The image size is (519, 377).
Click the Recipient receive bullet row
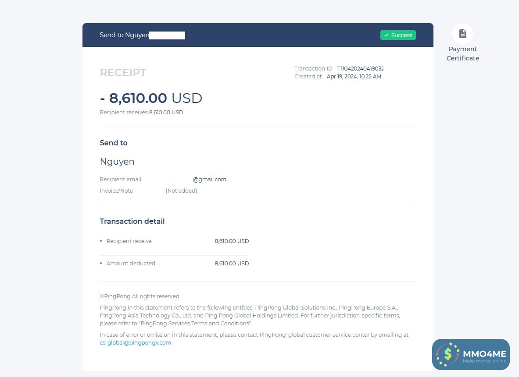174,241
